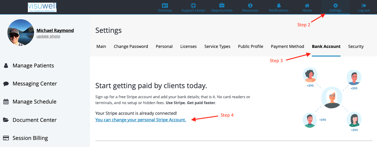The height and width of the screenshot is (147, 377).
Task: Go to Home via house icon
Action: 307,6
